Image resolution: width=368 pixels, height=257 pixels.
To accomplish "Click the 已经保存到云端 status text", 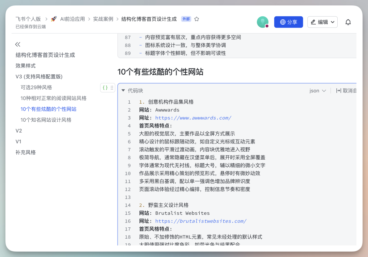I will 31,27.
